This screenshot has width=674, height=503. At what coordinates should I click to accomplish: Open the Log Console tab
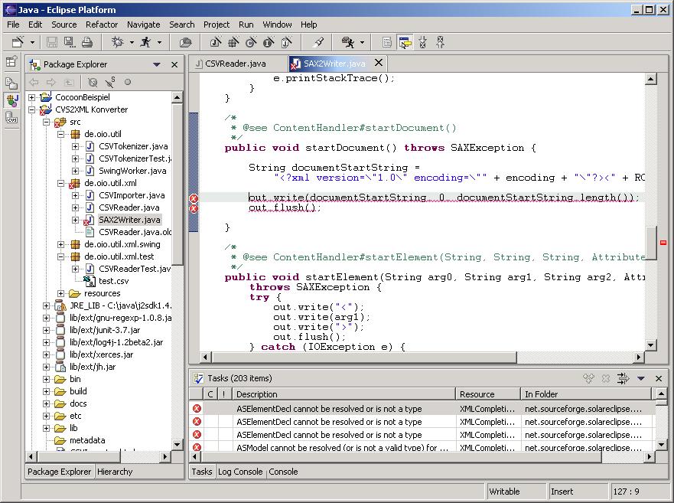click(x=241, y=472)
